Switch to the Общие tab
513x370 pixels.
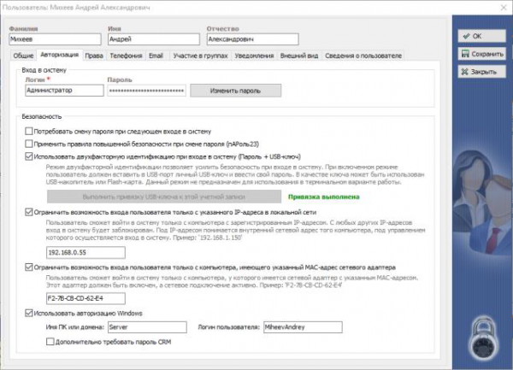point(23,55)
